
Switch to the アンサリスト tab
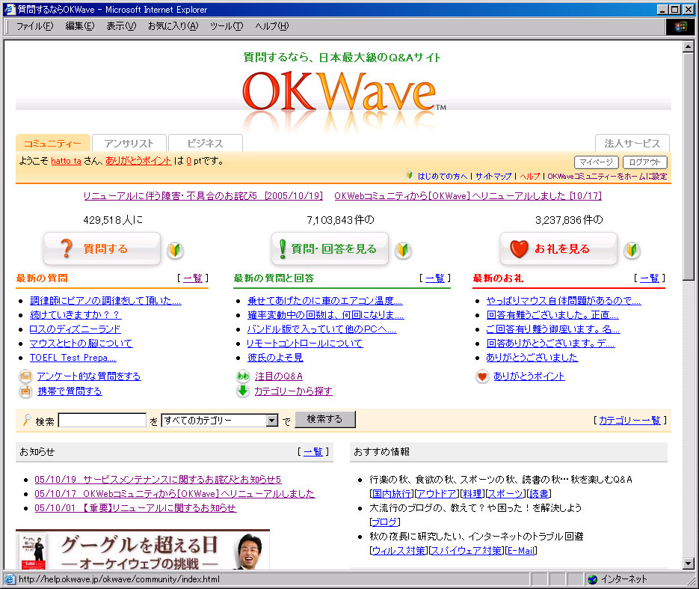[129, 144]
